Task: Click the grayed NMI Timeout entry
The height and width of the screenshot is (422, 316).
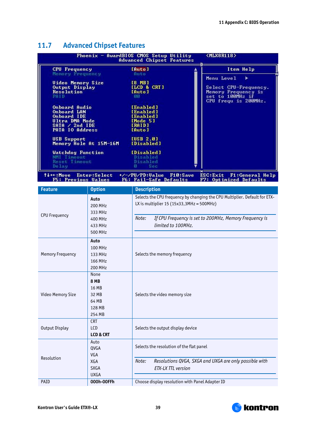Action: (x=69, y=157)
